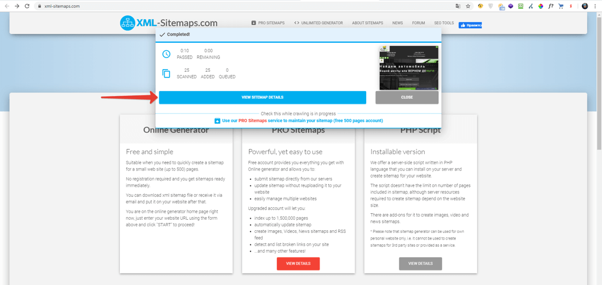Click the 'PHP Script' card heading
This screenshot has width=602, height=285.
[420, 130]
